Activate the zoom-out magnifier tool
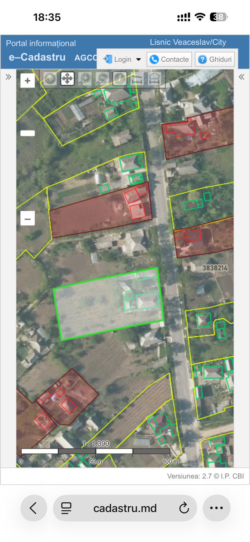Image resolution: width=250 pixels, height=542 pixels. coord(102,79)
